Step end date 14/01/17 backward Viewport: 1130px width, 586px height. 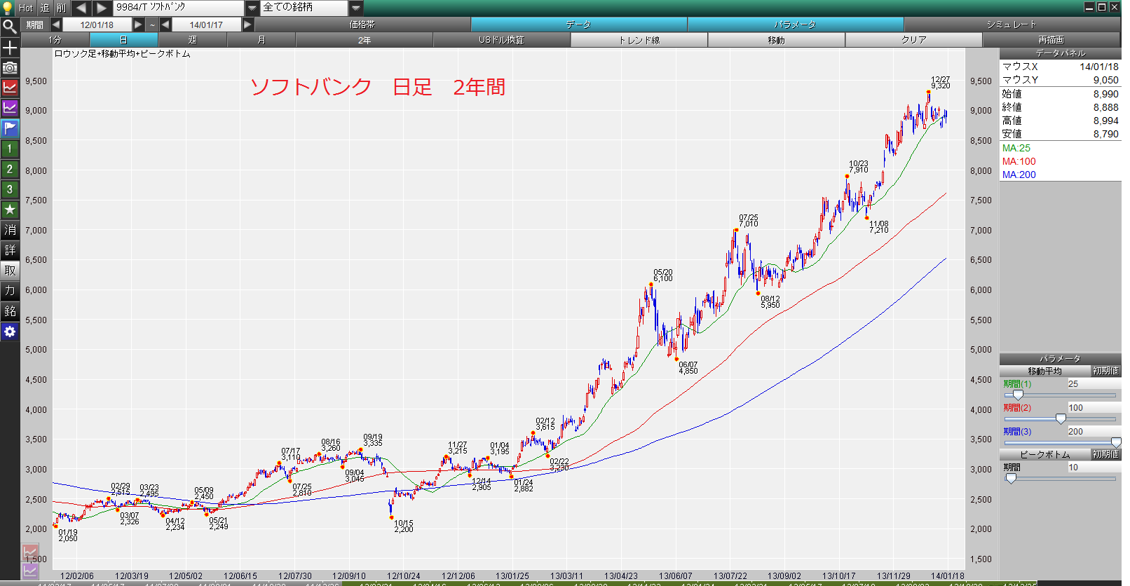(165, 25)
